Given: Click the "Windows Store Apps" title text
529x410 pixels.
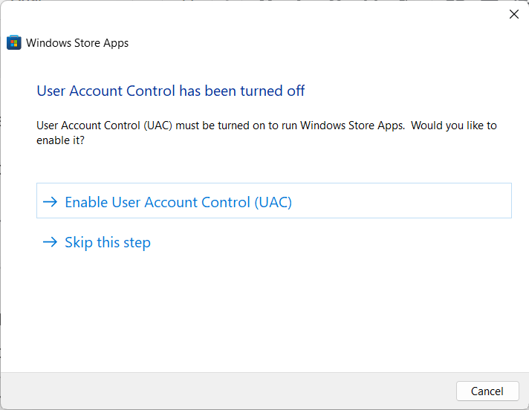Looking at the screenshot, I should pos(77,43).
